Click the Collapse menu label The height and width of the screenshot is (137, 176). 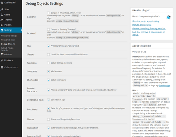(x=11, y=67)
